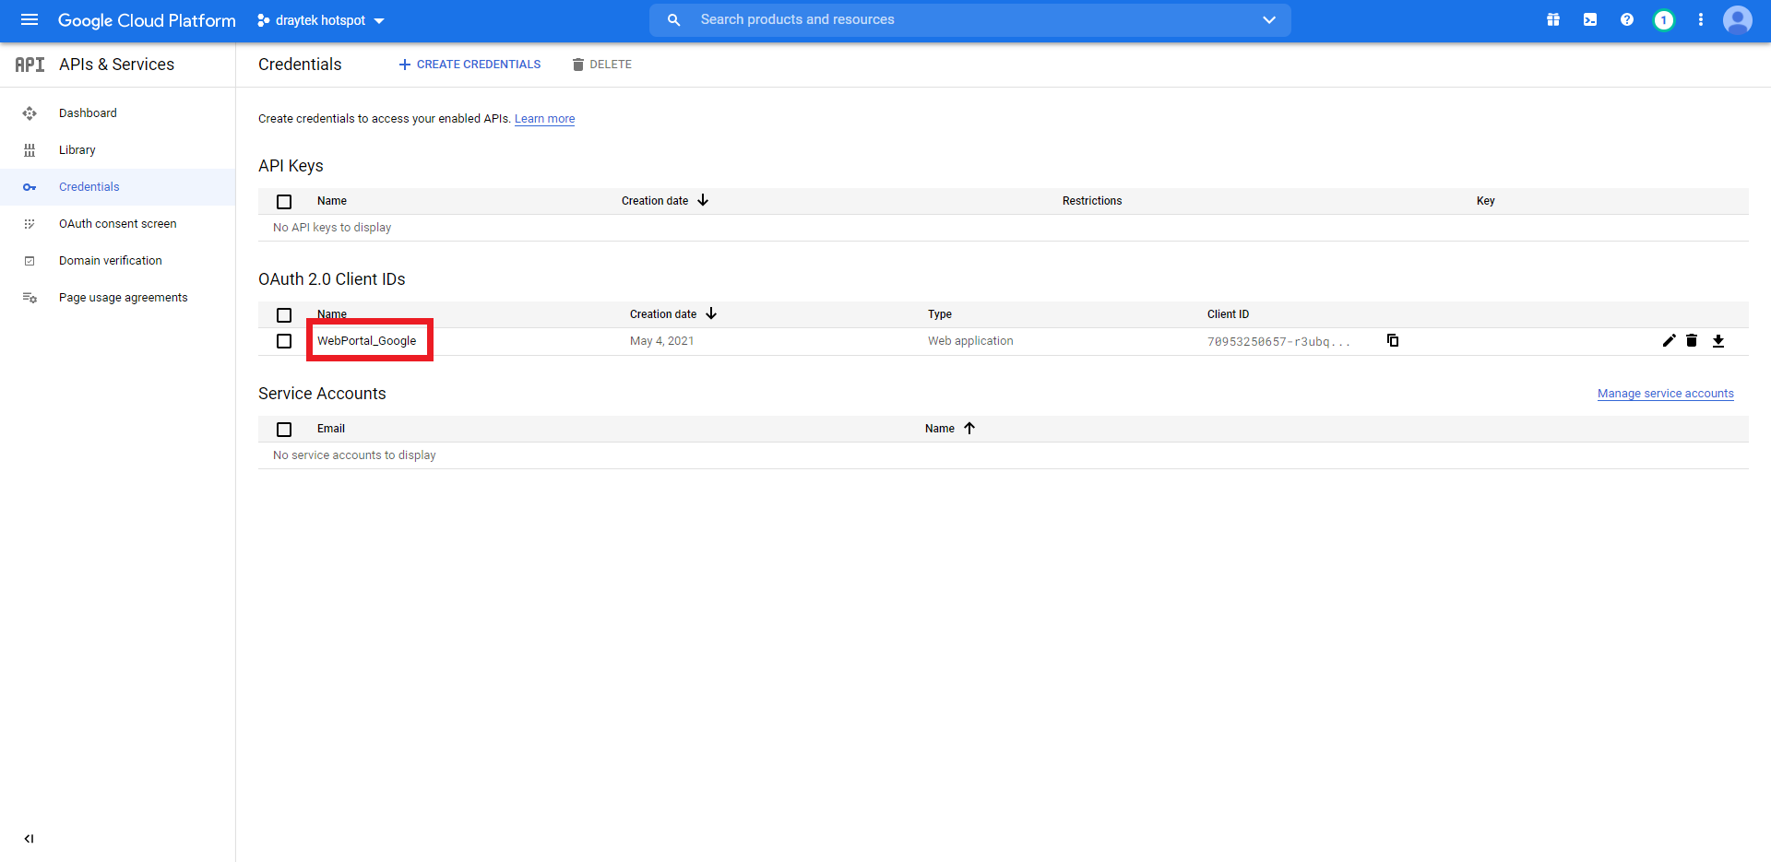Open Page usage agreements
1771x862 pixels.
click(x=118, y=298)
